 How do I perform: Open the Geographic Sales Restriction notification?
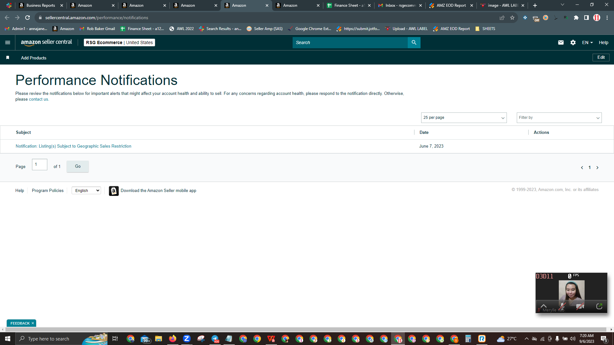[74, 146]
